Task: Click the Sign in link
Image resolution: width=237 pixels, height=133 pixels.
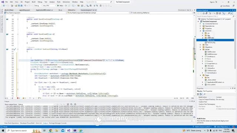Action: point(212,2)
